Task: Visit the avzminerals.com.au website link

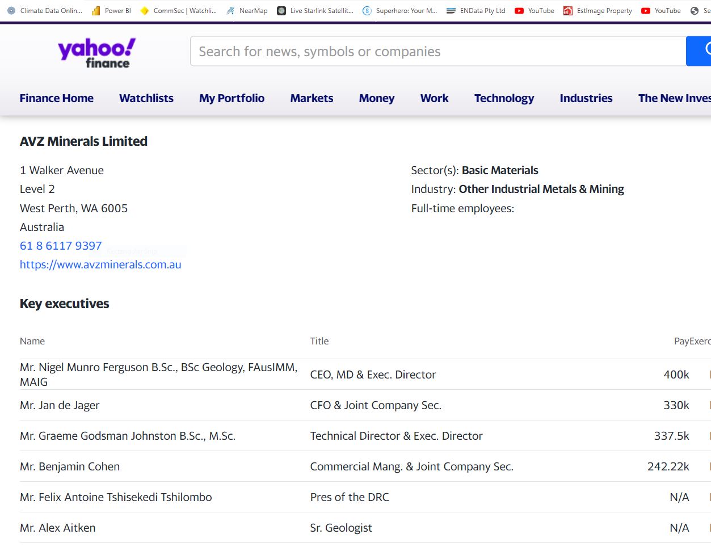Action: (x=100, y=264)
